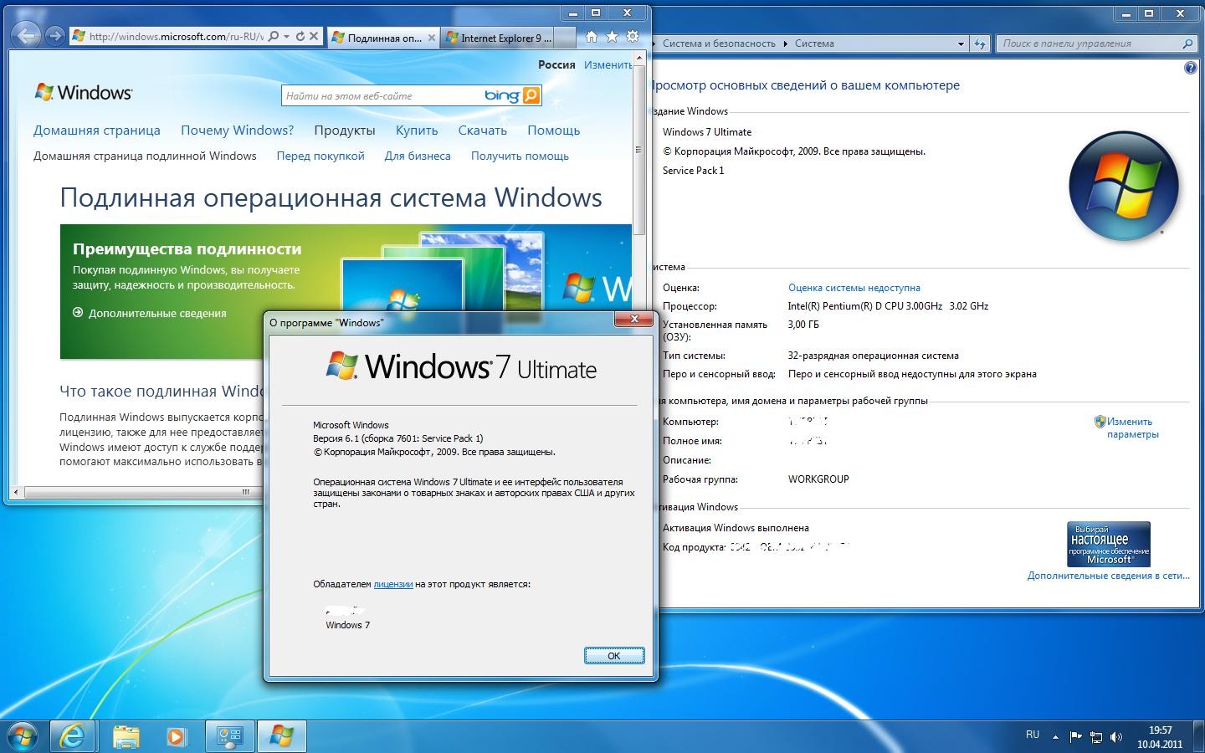Image resolution: width=1205 pixels, height=753 pixels.
Task: Click 'Для бизнеса' link
Action: tap(418, 156)
